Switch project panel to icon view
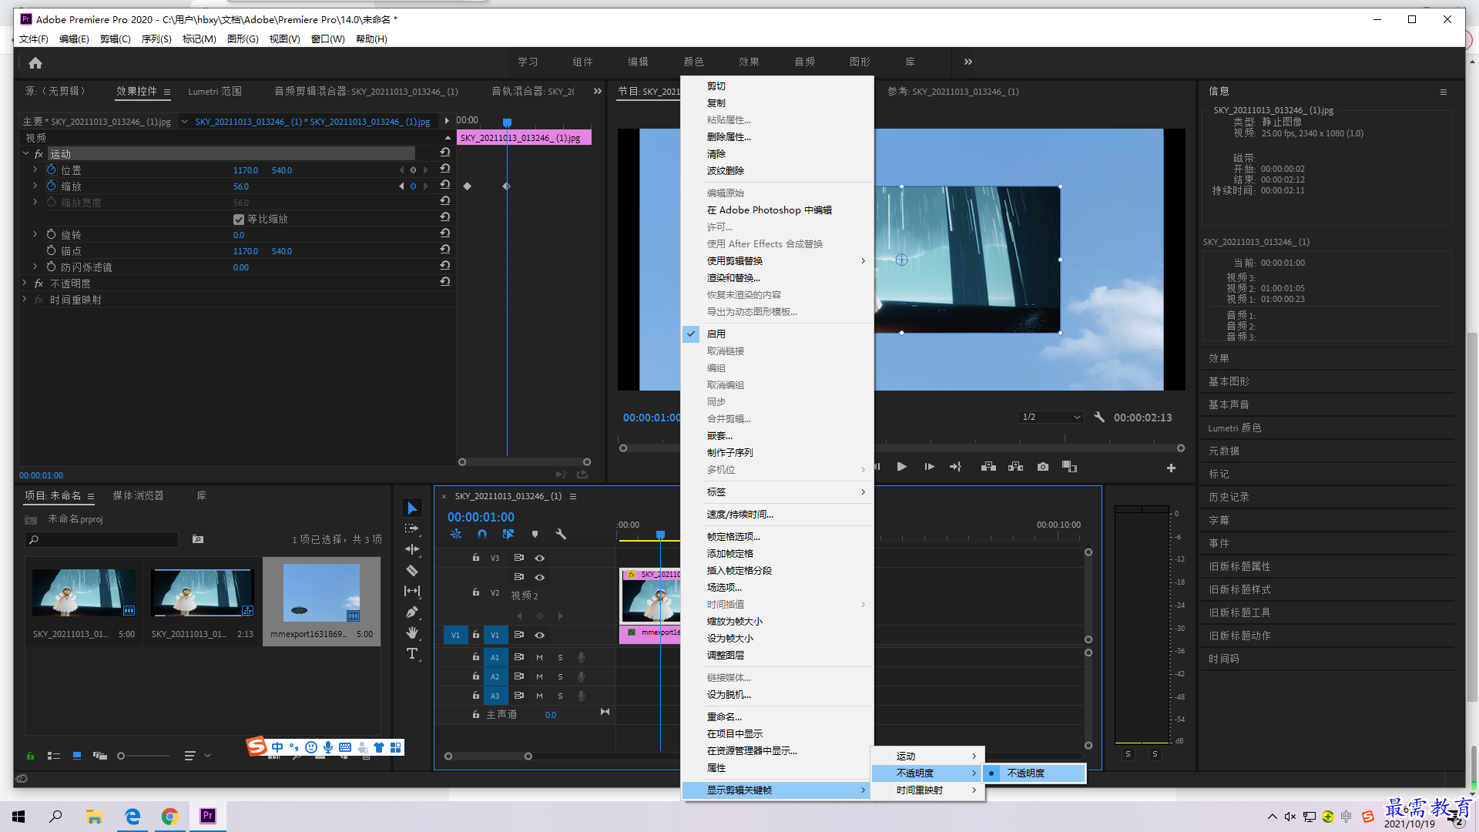The width and height of the screenshot is (1479, 832). [77, 756]
